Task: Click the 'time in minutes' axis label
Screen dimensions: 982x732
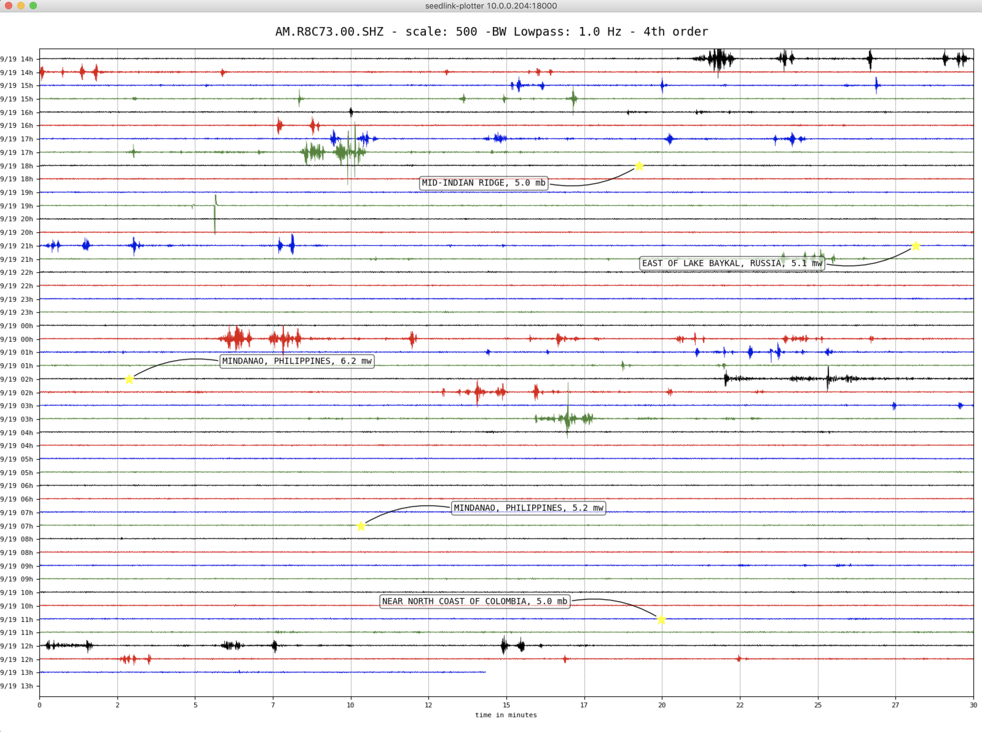Action: tap(506, 715)
